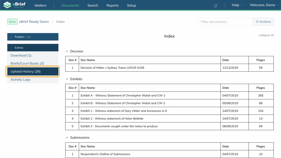
Task: Expand the Folders (26) panel
Action: point(33,37)
